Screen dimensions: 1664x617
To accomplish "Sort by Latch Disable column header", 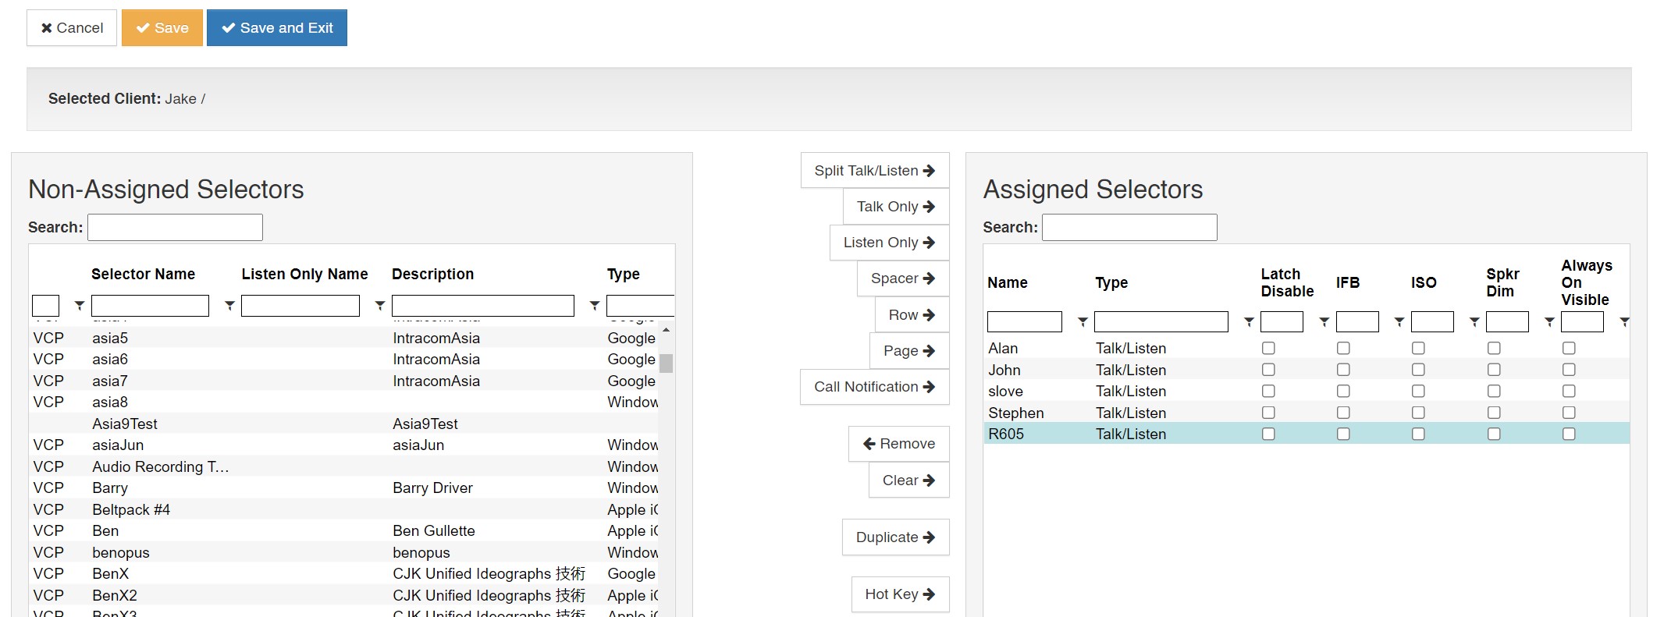I will coord(1287,282).
